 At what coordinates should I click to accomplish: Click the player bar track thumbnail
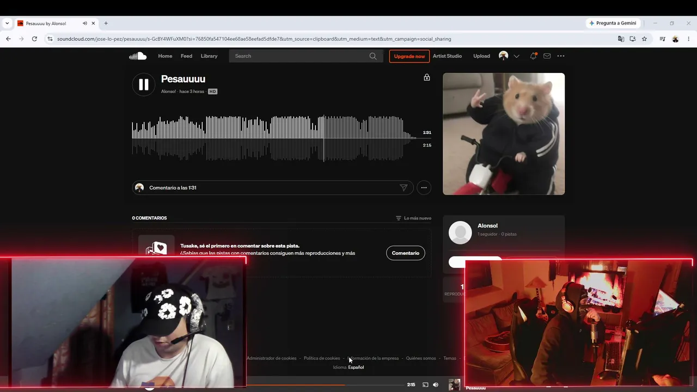(454, 385)
